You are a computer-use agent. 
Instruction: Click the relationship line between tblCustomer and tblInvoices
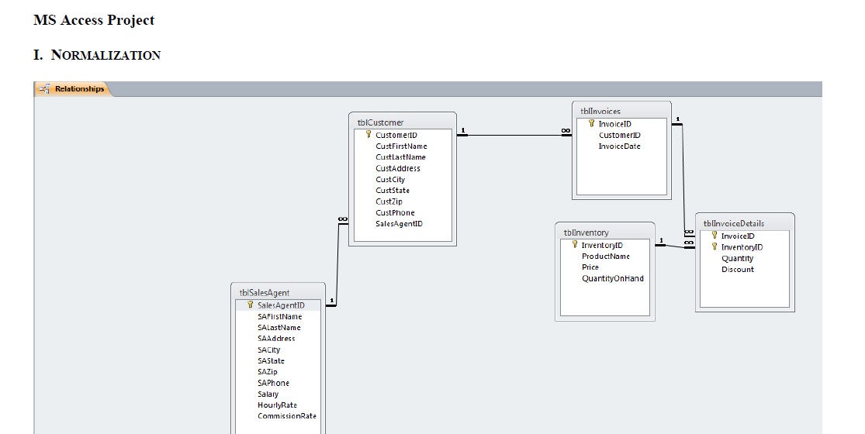[516, 136]
